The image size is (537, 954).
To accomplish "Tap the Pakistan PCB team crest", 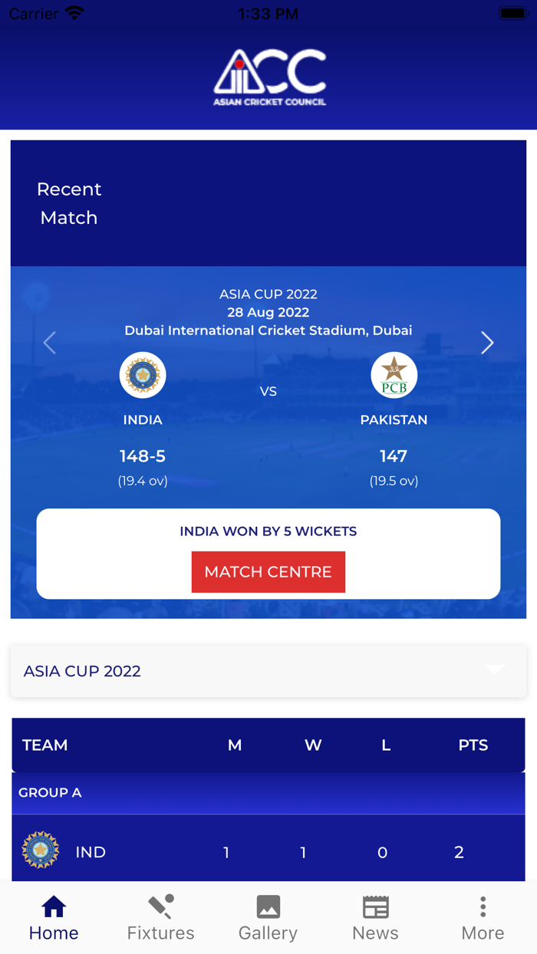I will click(x=394, y=376).
